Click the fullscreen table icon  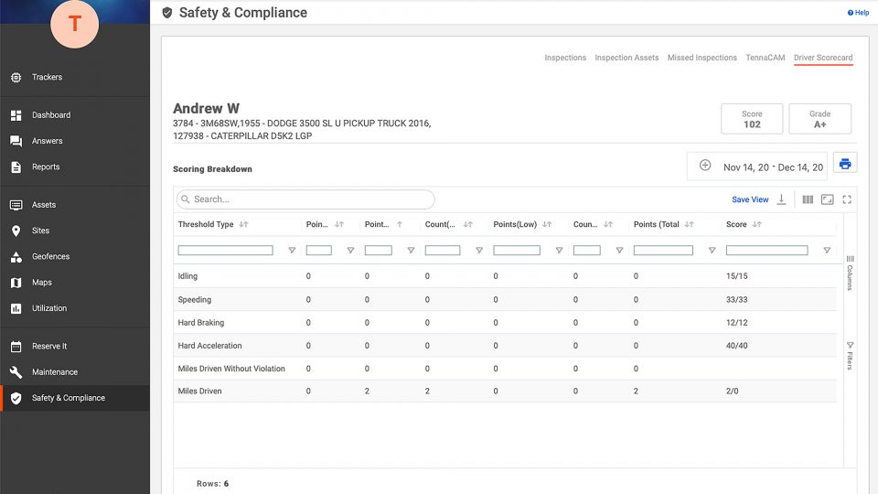click(x=847, y=199)
